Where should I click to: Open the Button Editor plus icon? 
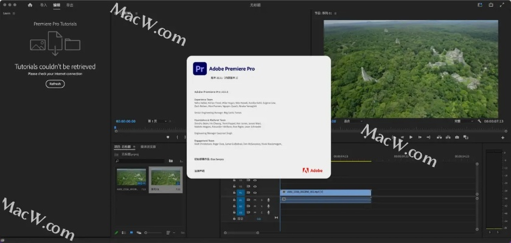pyautogui.click(x=502, y=137)
